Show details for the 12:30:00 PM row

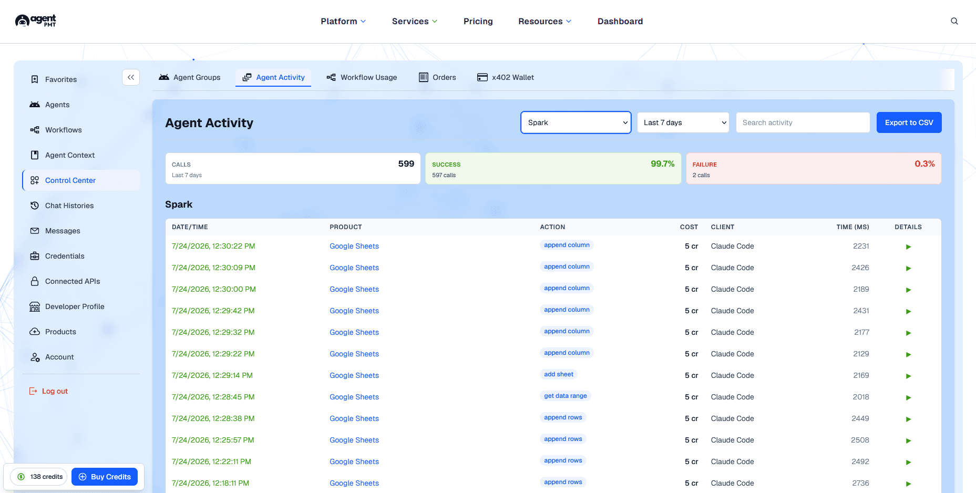pyautogui.click(x=908, y=290)
